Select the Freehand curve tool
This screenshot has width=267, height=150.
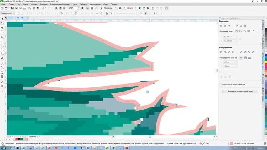[2, 37]
